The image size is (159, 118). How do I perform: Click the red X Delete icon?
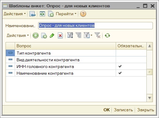tap(60, 35)
